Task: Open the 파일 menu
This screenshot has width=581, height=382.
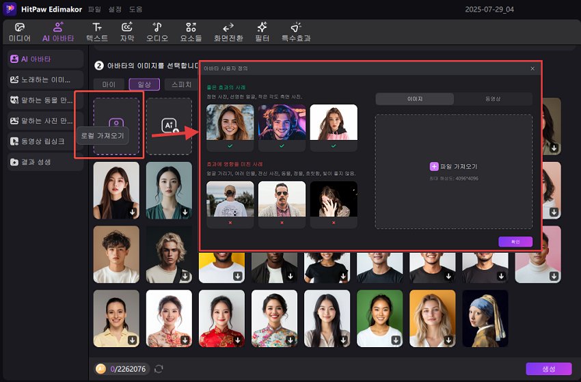Action: 94,10
